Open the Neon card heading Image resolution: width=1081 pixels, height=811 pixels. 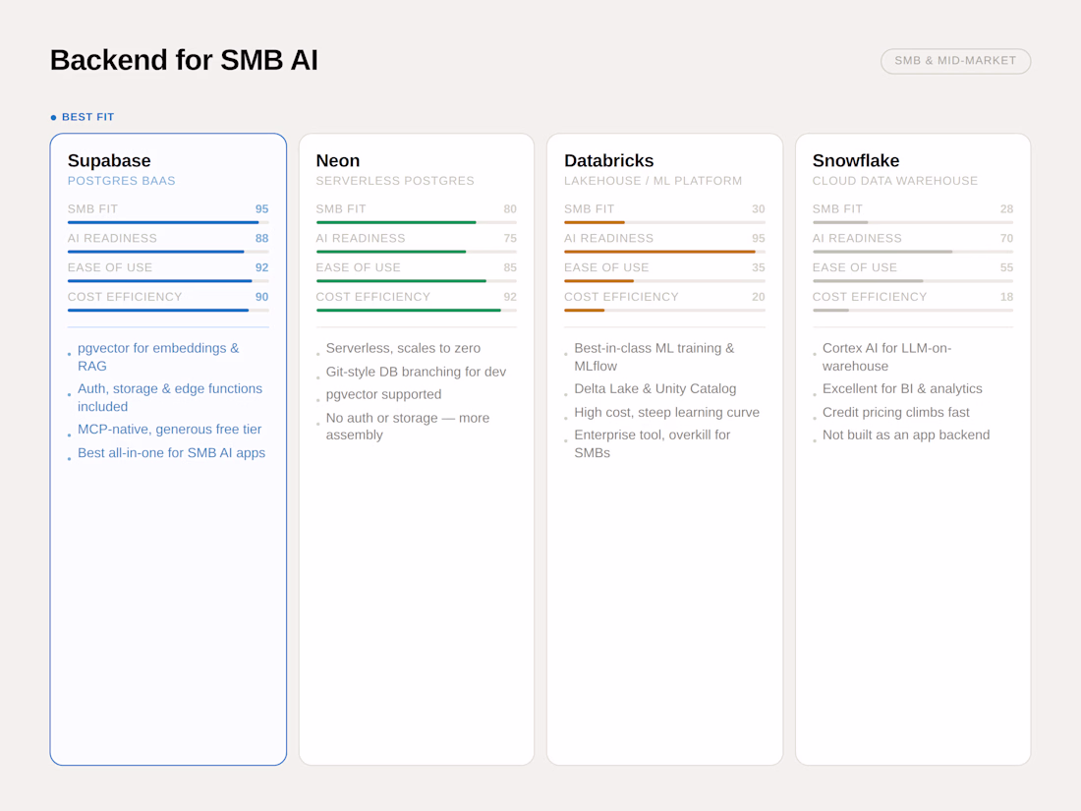pos(338,160)
